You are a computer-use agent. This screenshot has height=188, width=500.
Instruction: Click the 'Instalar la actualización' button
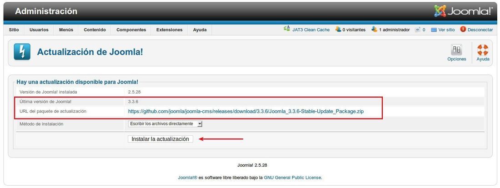(x=160, y=139)
